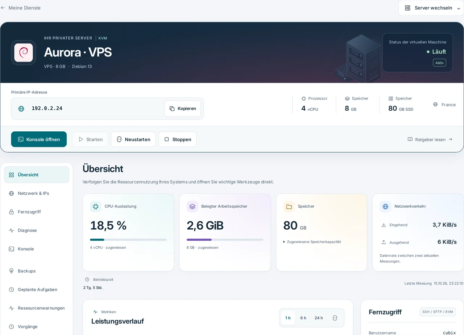Click the Ausgehend upload arrow icon
Viewport: 464px width, 335px height.
[x=384, y=242]
